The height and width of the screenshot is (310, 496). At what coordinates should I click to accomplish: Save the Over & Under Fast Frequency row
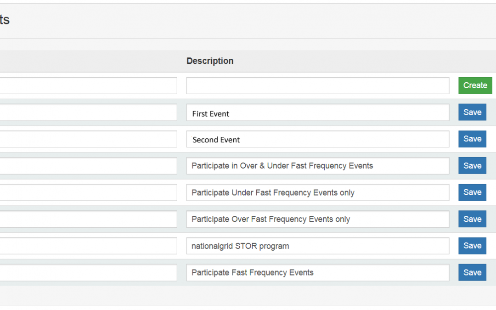click(x=472, y=166)
